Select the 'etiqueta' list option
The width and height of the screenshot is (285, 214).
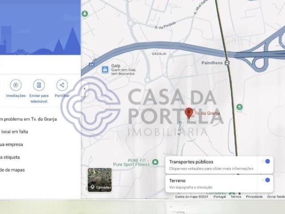[x=12, y=157]
